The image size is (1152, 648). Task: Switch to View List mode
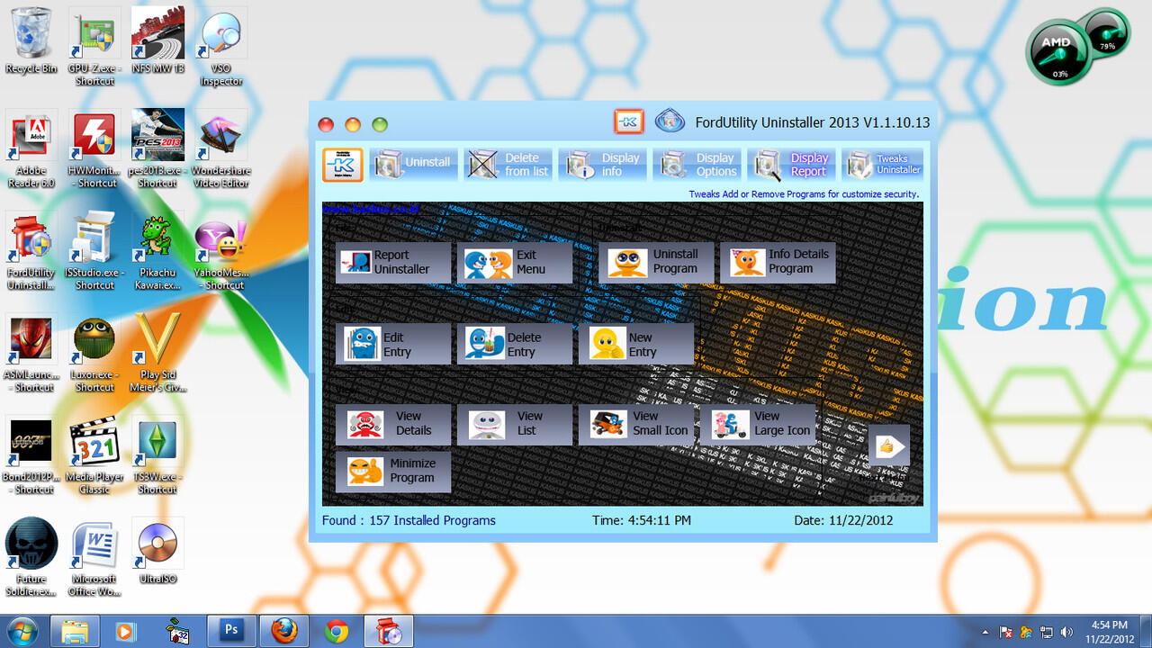(514, 424)
